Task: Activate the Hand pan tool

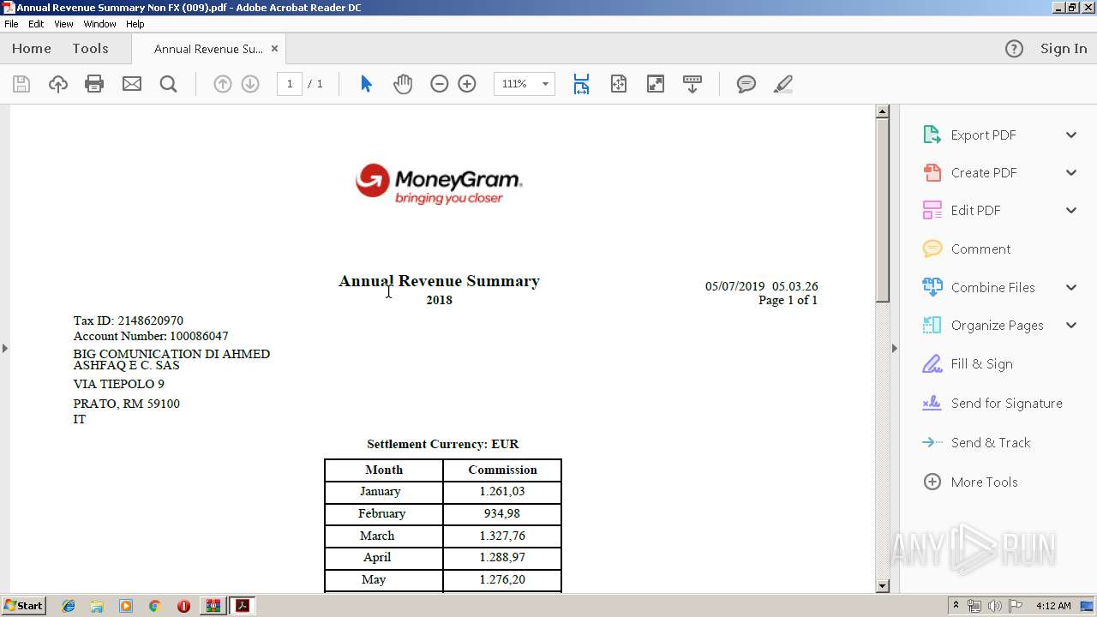Action: point(403,84)
